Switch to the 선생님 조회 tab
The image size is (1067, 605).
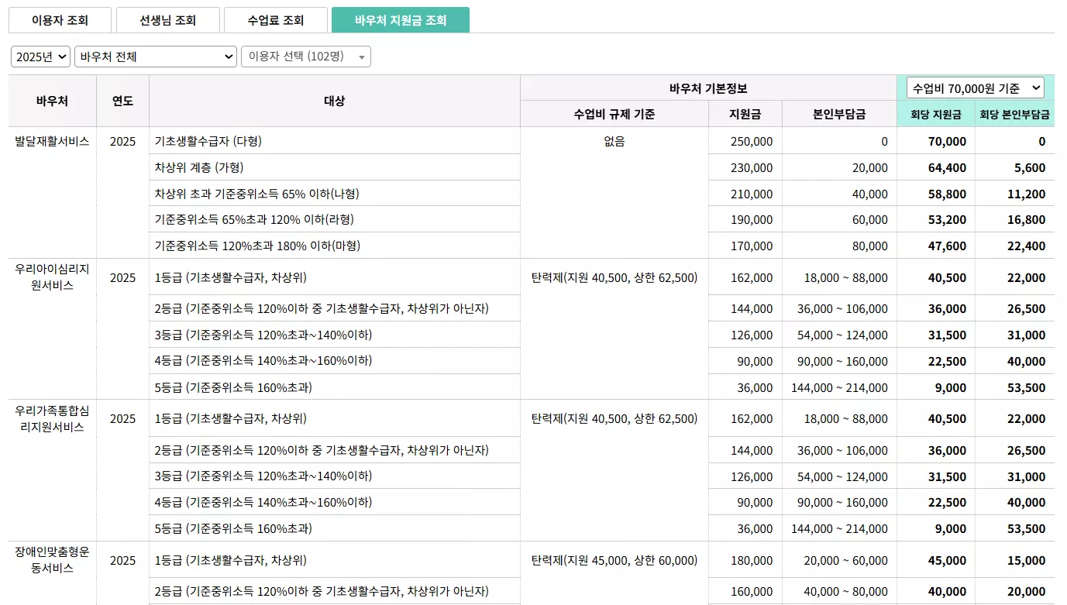[x=168, y=19]
